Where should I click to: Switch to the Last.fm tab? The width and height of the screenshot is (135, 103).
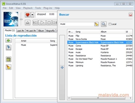tap(21, 31)
